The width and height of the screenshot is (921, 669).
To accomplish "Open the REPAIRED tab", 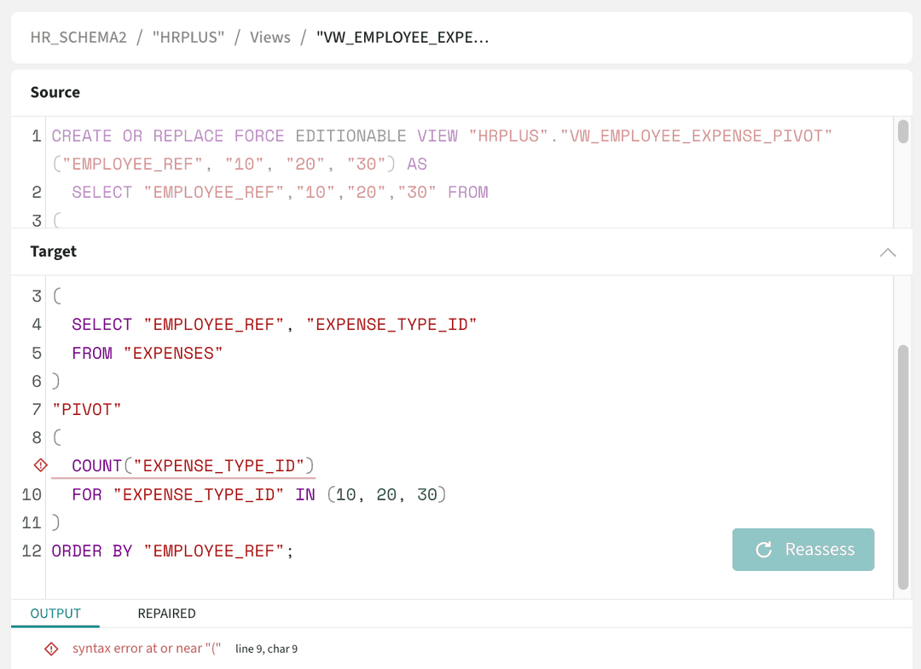I will pyautogui.click(x=166, y=614).
